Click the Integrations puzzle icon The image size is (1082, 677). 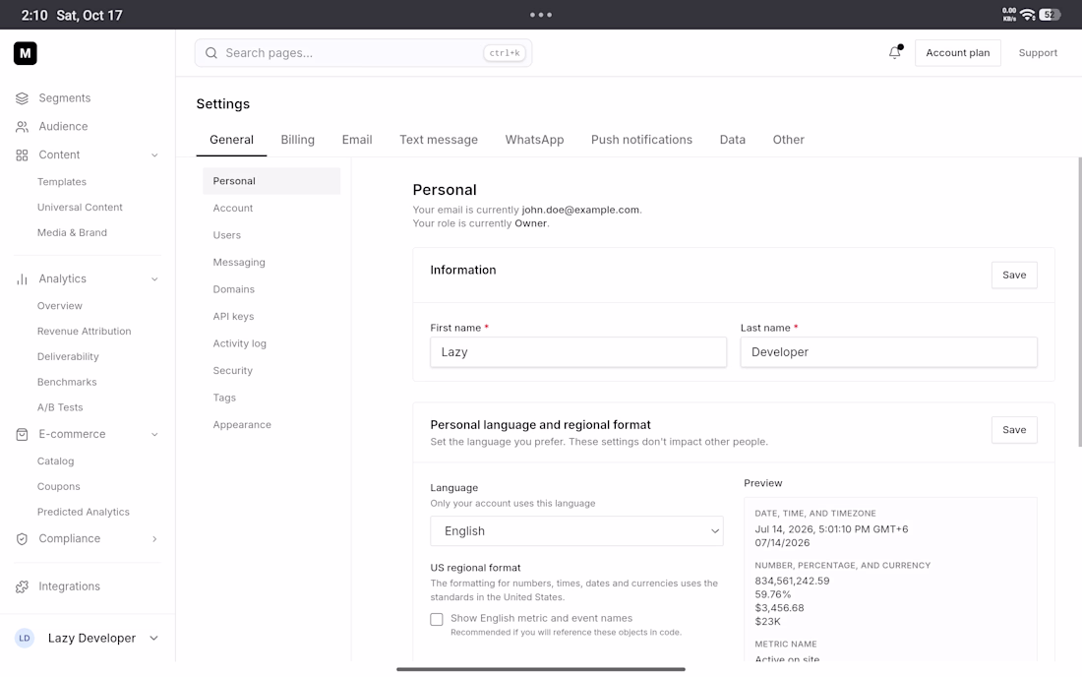pos(22,585)
